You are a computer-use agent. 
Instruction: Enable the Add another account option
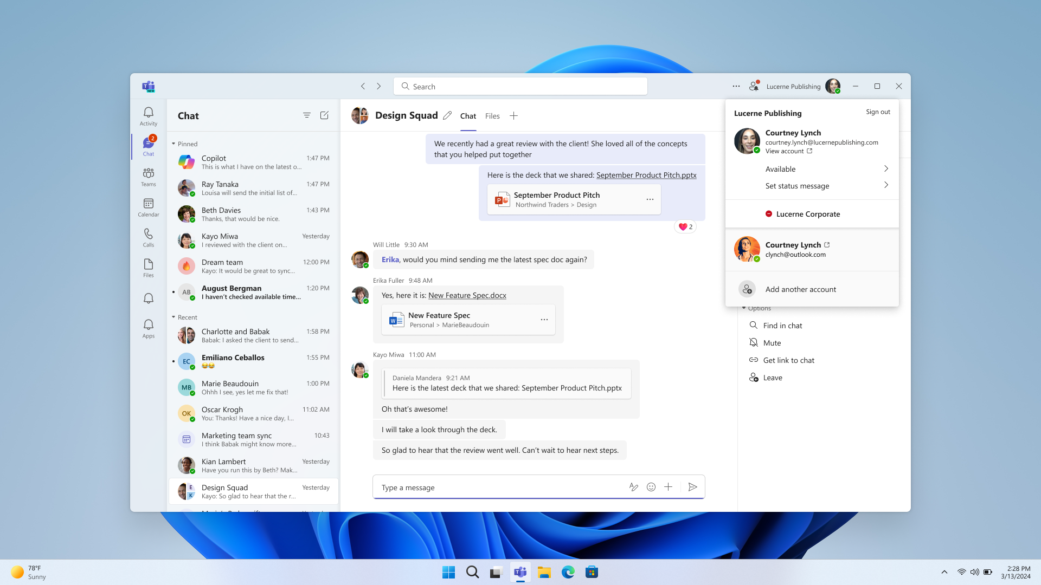(x=801, y=289)
